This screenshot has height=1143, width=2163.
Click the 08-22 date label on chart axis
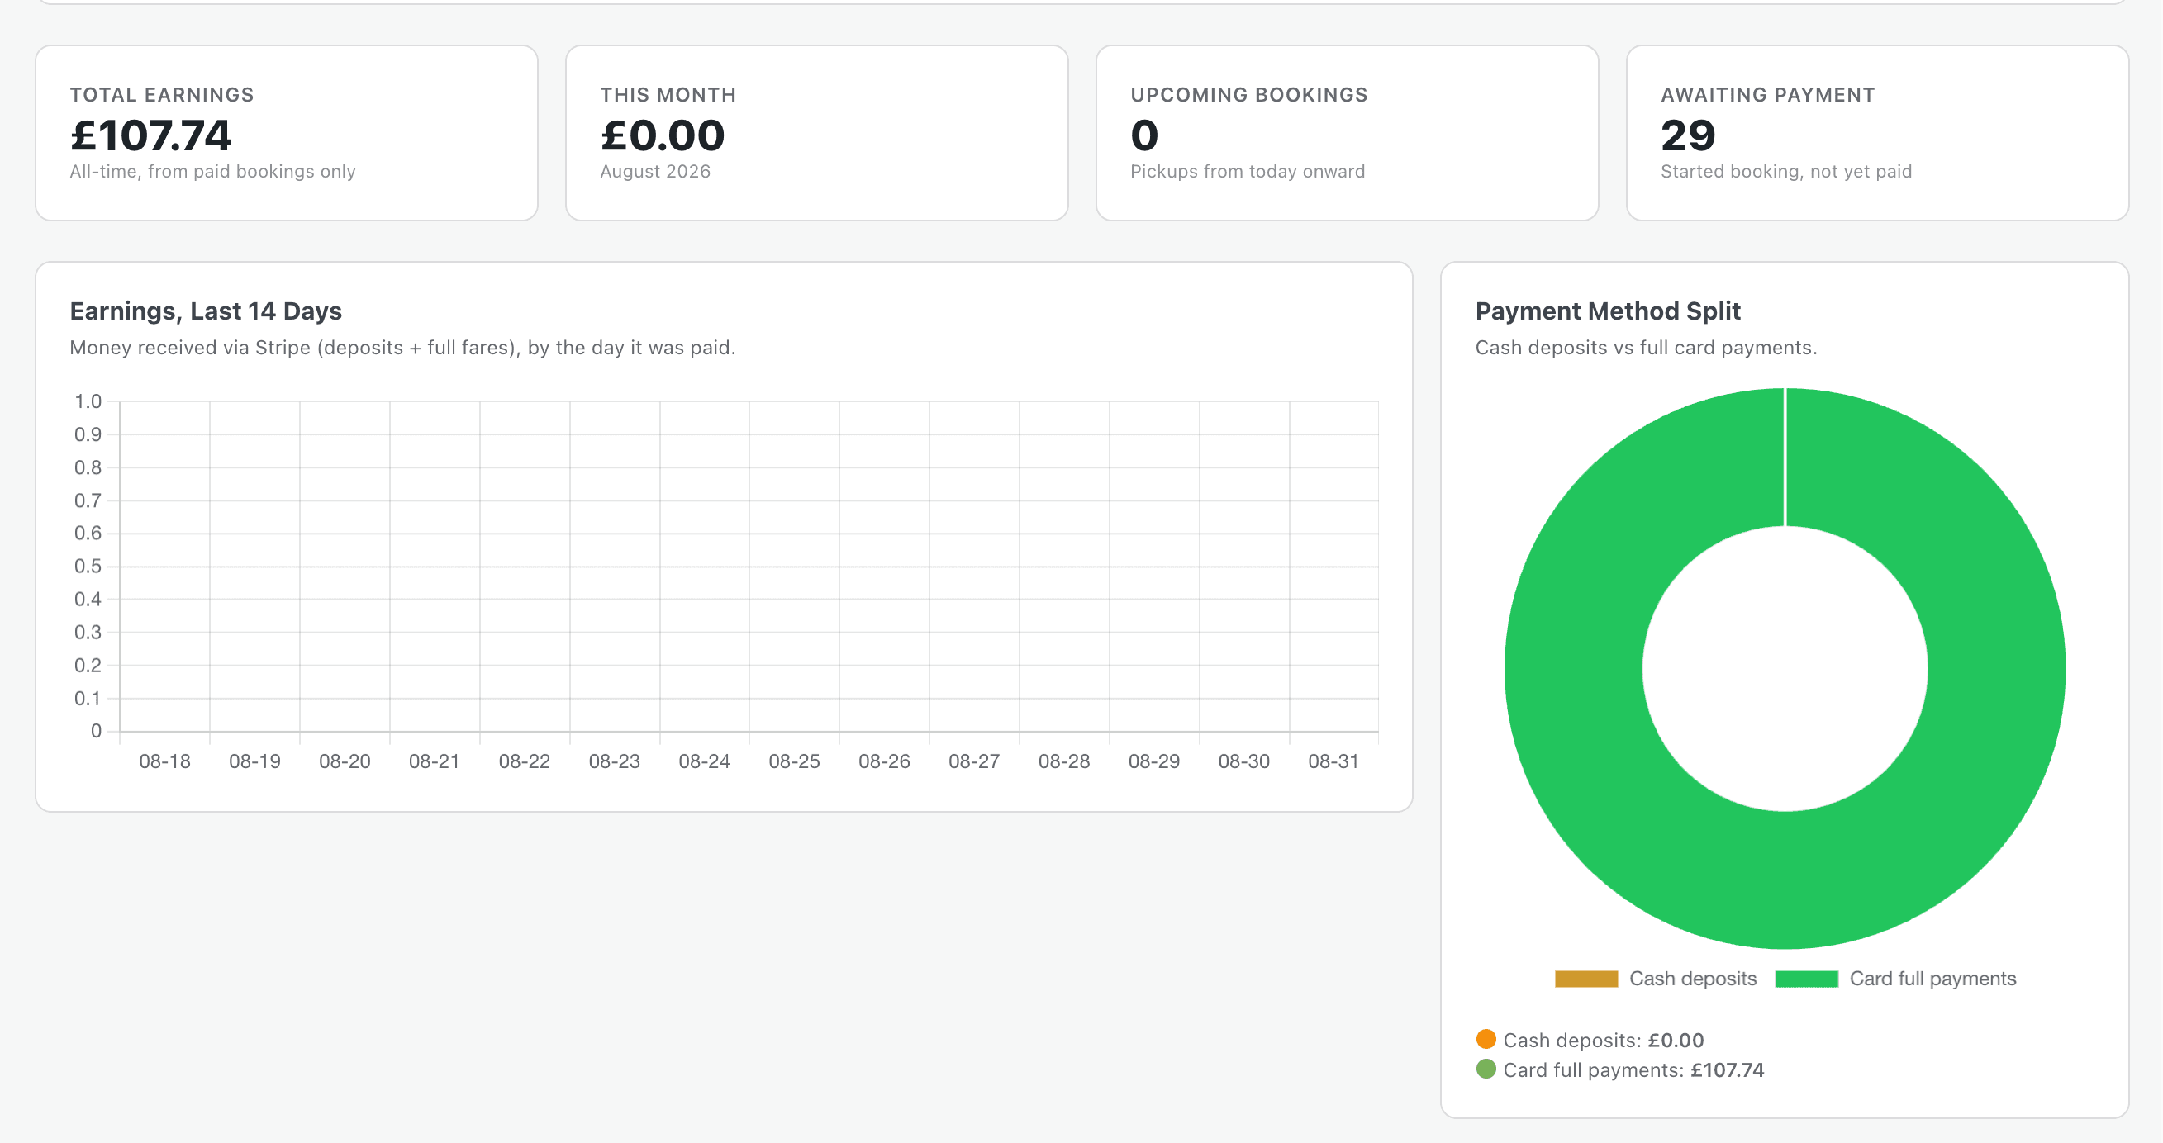click(x=524, y=761)
